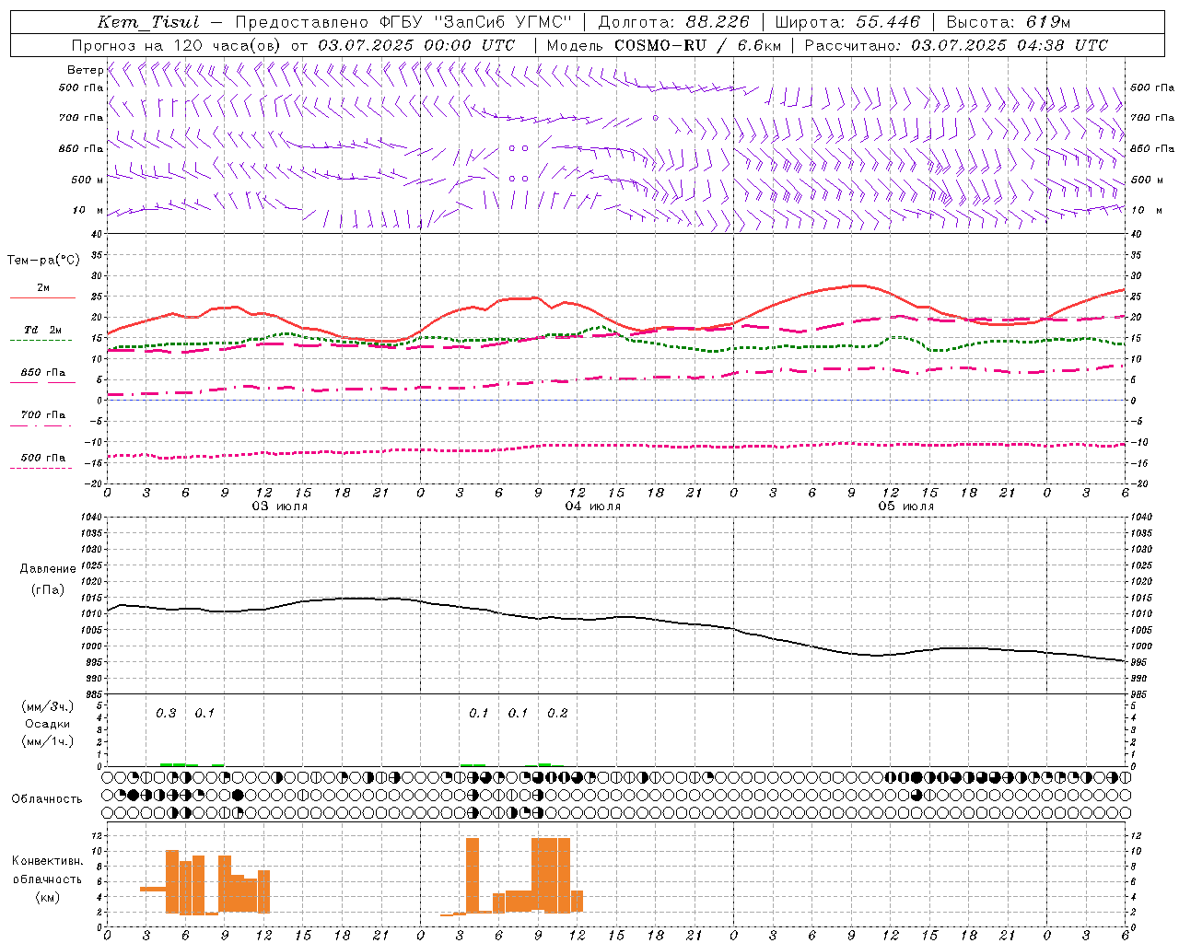Click the longitude value 88.226

coord(718,22)
